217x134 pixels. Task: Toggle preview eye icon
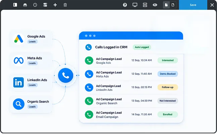coord(155,5)
